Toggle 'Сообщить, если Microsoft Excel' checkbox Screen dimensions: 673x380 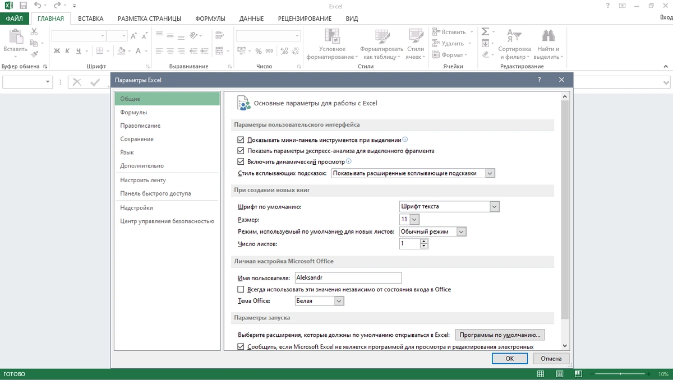[x=241, y=346]
